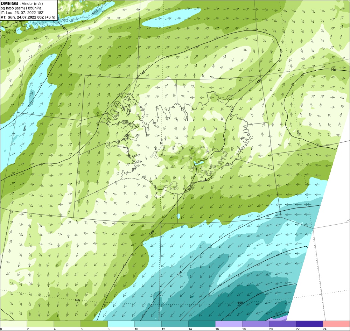The image size is (350, 331).
Task: Pick the 10–12 m/s teal legend swatch
Action: (148, 324)
